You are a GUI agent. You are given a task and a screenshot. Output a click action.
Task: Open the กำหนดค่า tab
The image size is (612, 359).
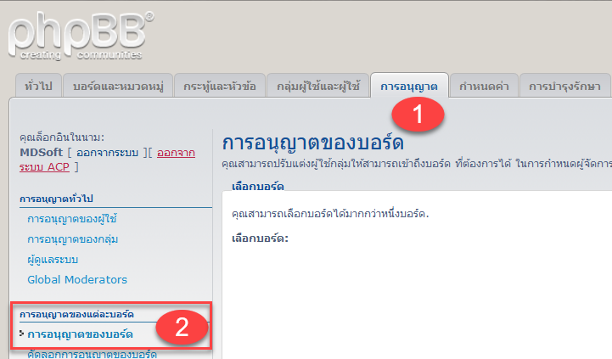pyautogui.click(x=484, y=87)
